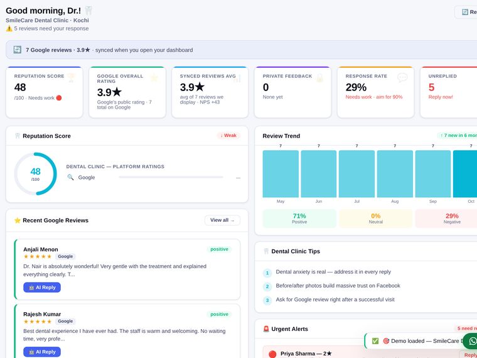Click the darker Oct bar in Review Trend
This screenshot has width=477, height=358.
465,174
